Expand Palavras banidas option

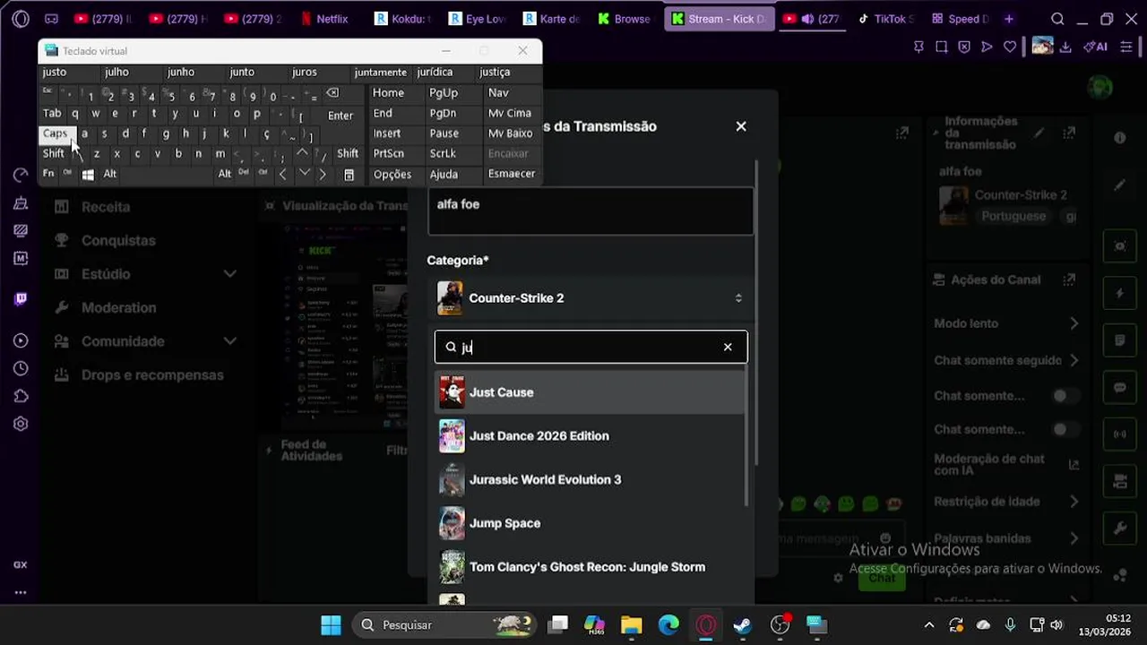pos(1006,538)
